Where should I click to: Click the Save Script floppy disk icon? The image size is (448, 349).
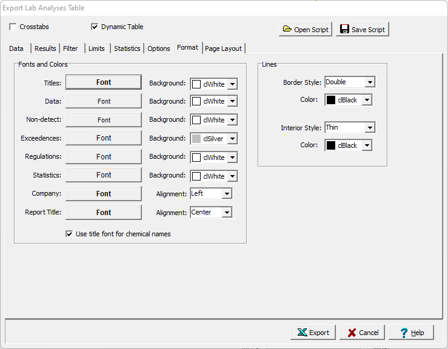coord(344,29)
